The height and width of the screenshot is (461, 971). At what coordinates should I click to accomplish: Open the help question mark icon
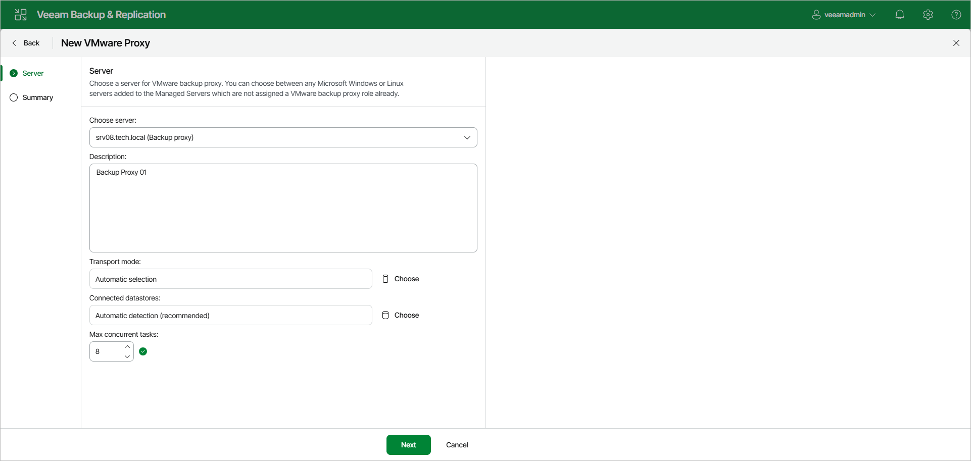pos(956,15)
